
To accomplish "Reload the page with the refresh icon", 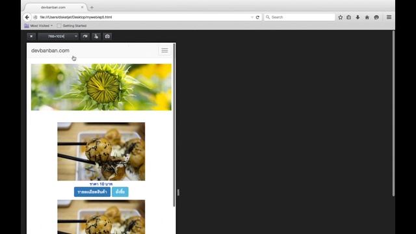I will click(257, 18).
